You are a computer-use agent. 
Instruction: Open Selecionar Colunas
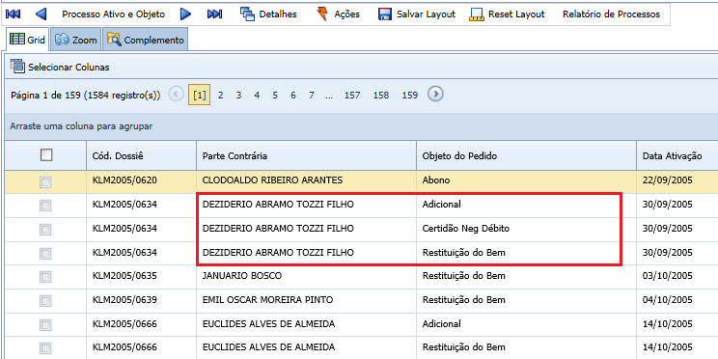[x=60, y=67]
